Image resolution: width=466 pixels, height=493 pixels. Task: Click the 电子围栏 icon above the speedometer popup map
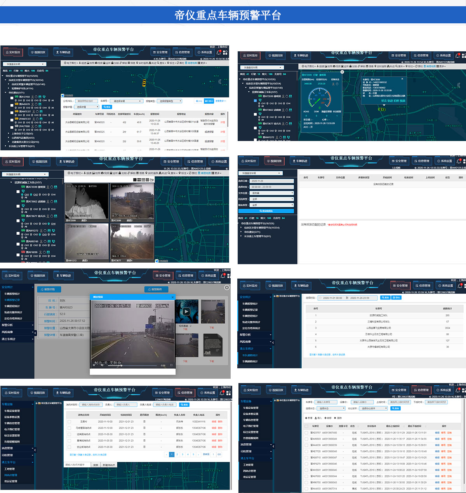pyautogui.click(x=303, y=66)
